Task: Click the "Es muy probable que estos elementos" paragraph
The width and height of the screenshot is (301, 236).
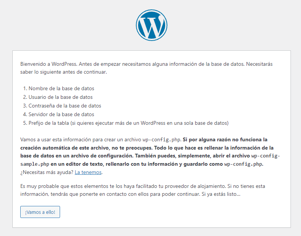Action: [143, 190]
